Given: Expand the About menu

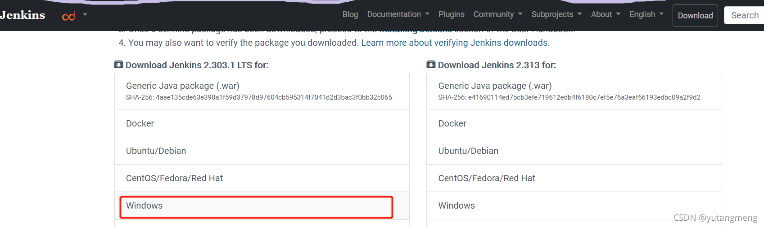Looking at the screenshot, I should click(606, 14).
